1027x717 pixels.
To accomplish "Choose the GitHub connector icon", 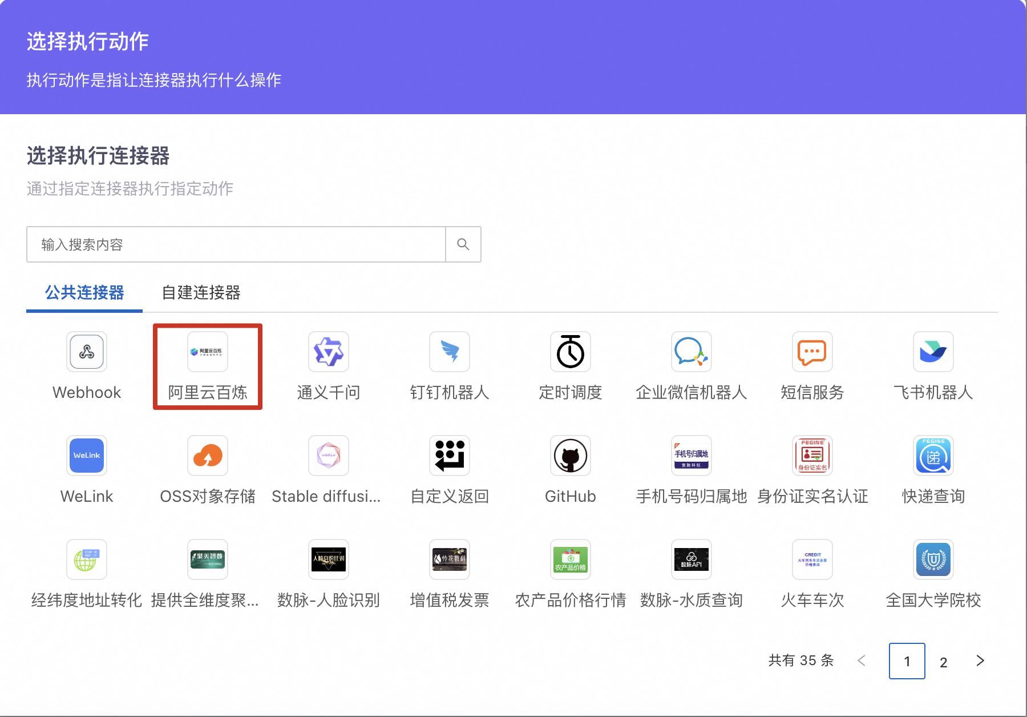I will [x=571, y=456].
